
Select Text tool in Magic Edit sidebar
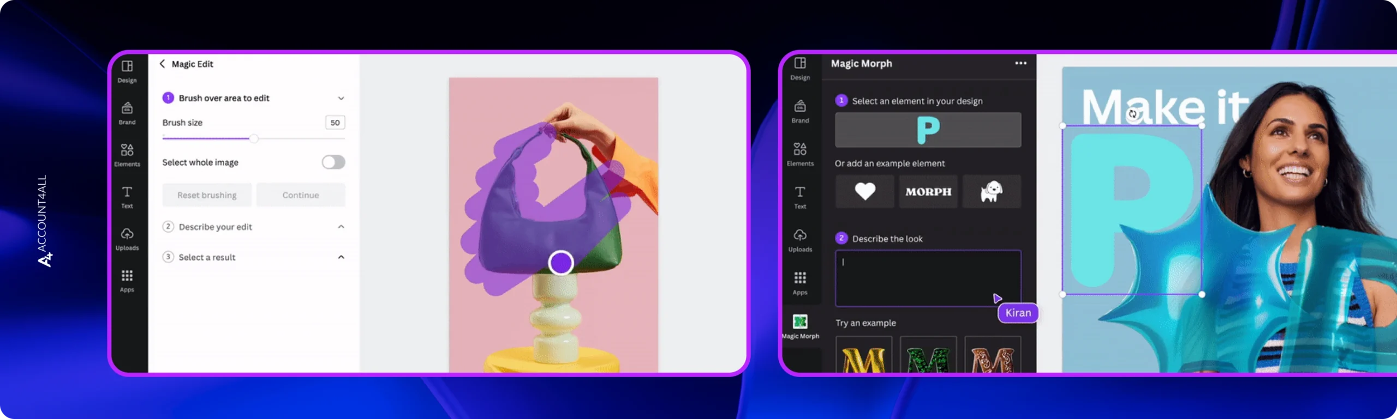click(127, 197)
